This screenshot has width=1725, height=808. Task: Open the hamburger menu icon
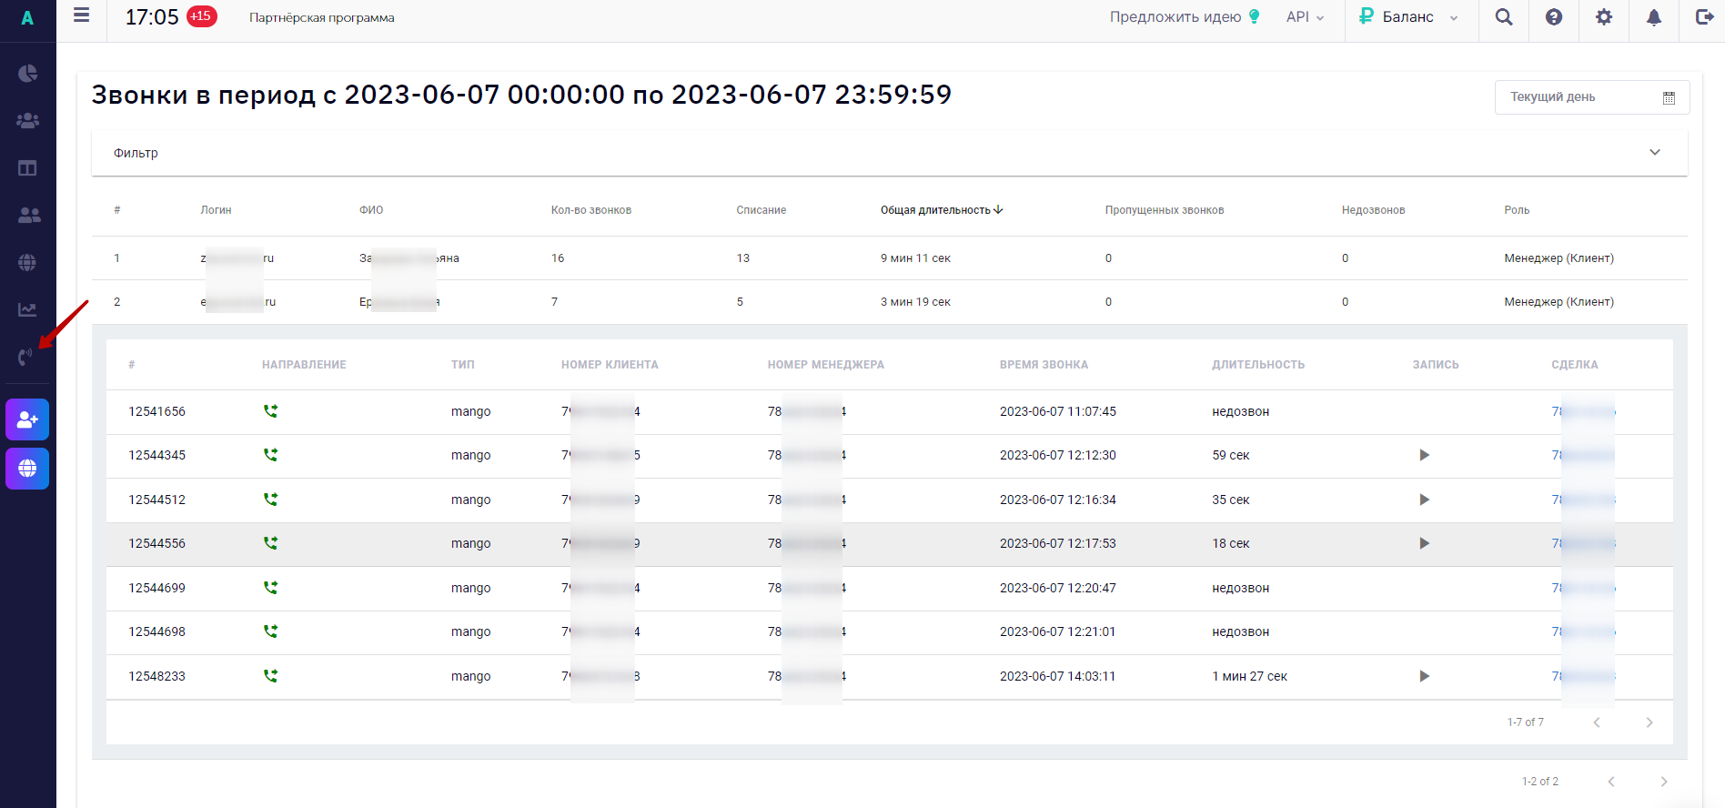click(x=82, y=15)
